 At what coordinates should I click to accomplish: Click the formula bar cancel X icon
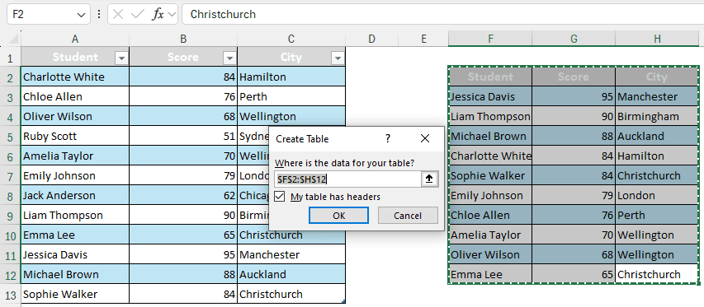pos(118,14)
